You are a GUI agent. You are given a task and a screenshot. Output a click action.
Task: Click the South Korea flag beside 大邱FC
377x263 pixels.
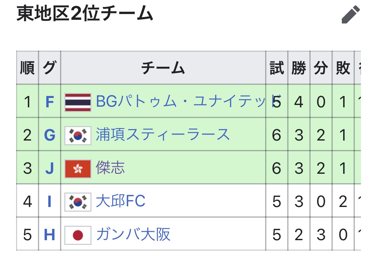[78, 202]
